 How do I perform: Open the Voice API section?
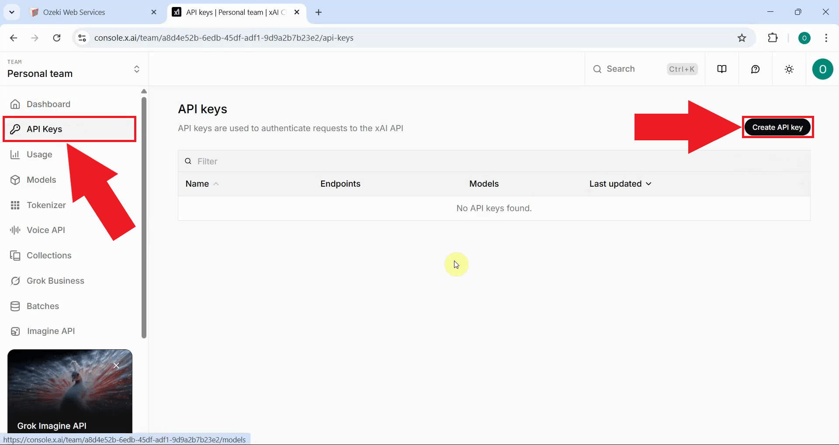pos(45,229)
